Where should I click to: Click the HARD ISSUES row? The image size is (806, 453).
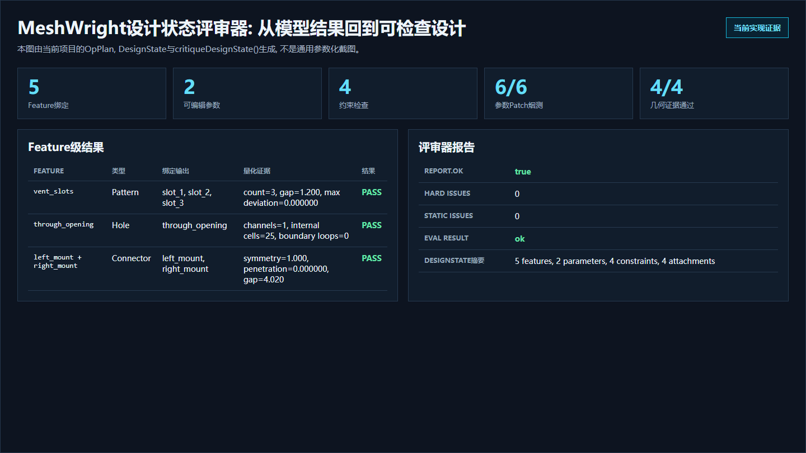pyautogui.click(x=598, y=194)
